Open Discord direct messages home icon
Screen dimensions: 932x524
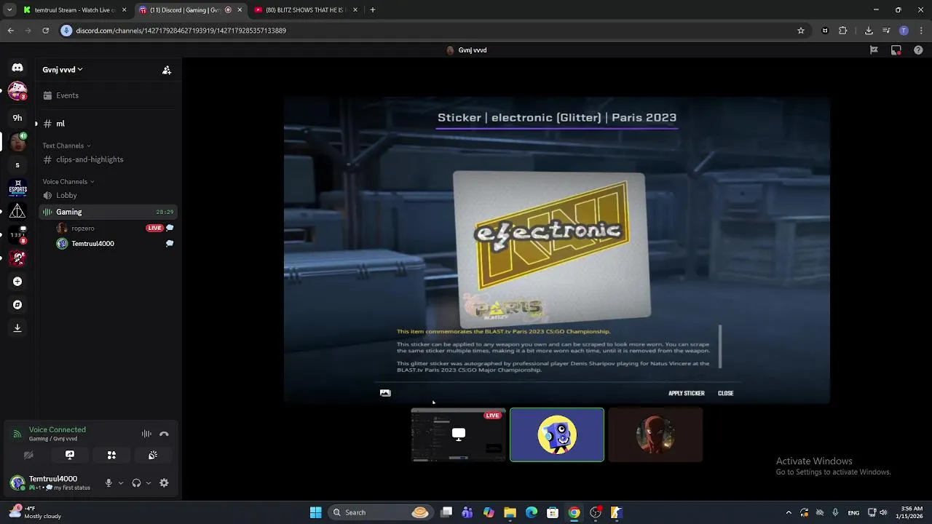coord(17,68)
